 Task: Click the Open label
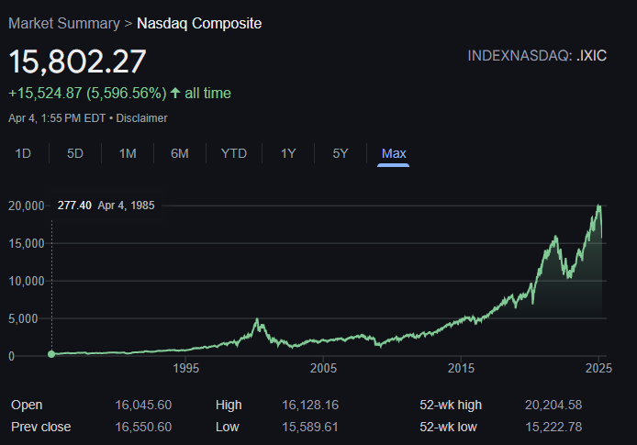(27, 406)
